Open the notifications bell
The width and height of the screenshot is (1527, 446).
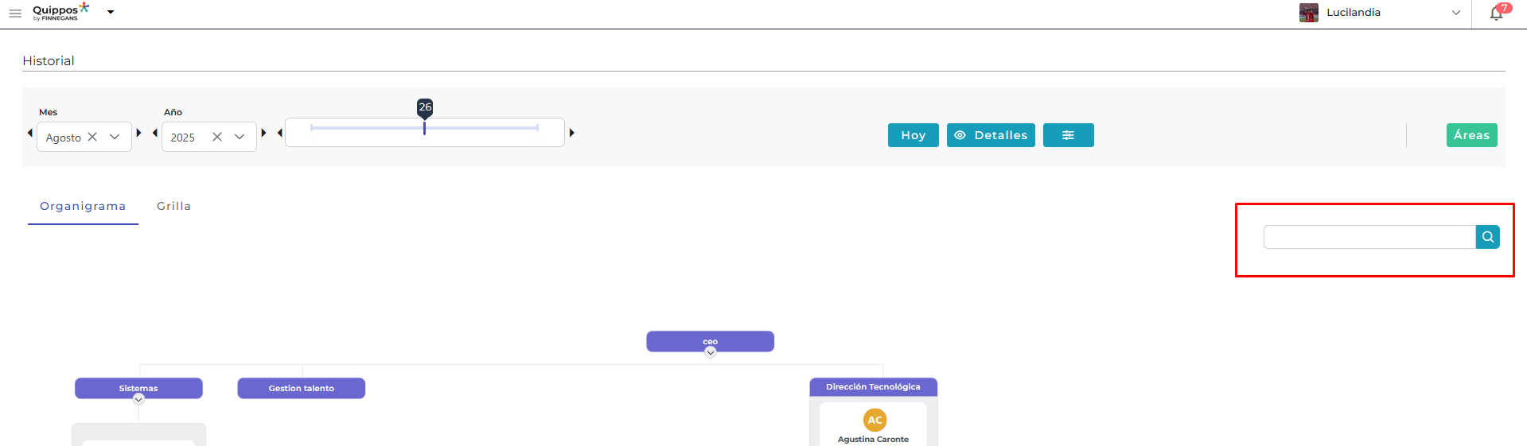point(1496,14)
